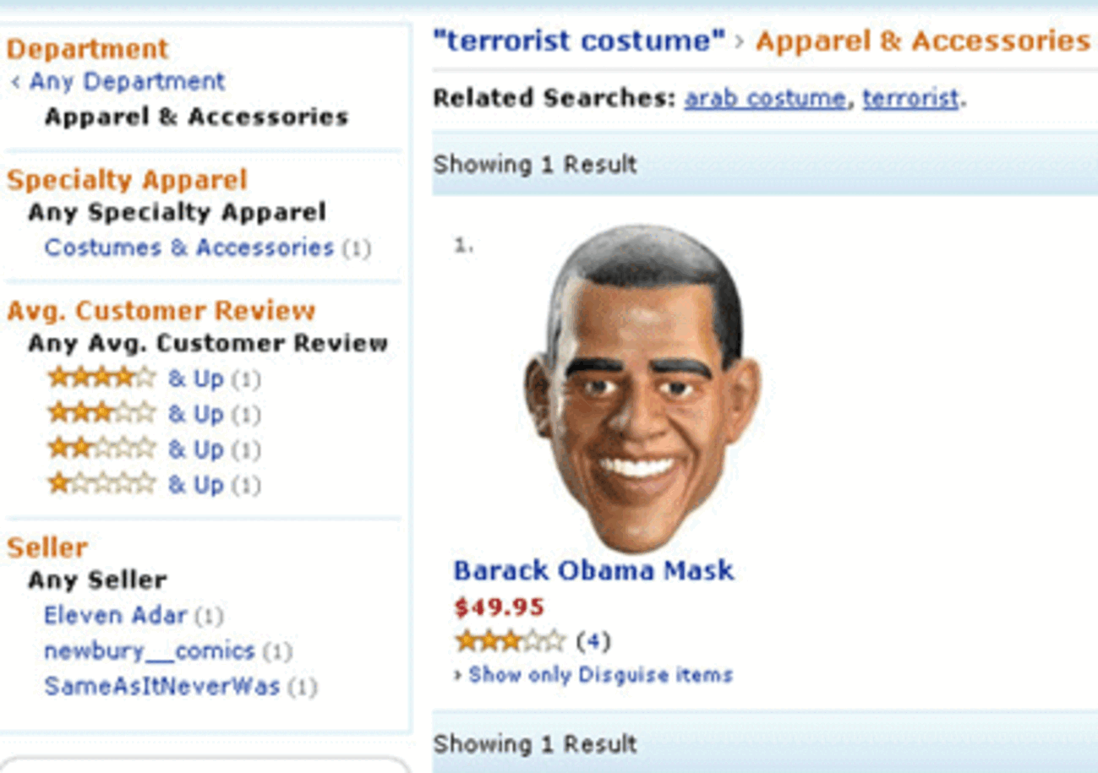Filter by seller SameAsItNeverWas
This screenshot has width=1098, height=773.
click(x=161, y=686)
